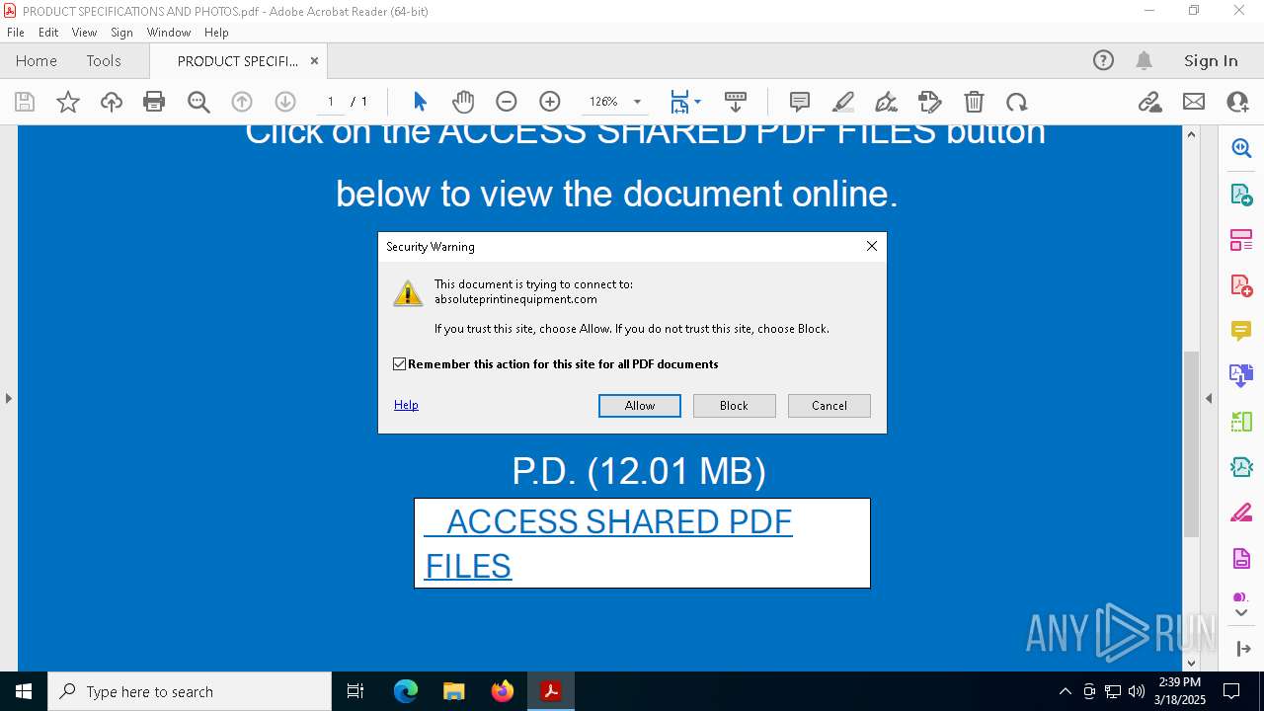Select the Highlight text tool
Viewport: 1264px width, 711px height.
[843, 102]
